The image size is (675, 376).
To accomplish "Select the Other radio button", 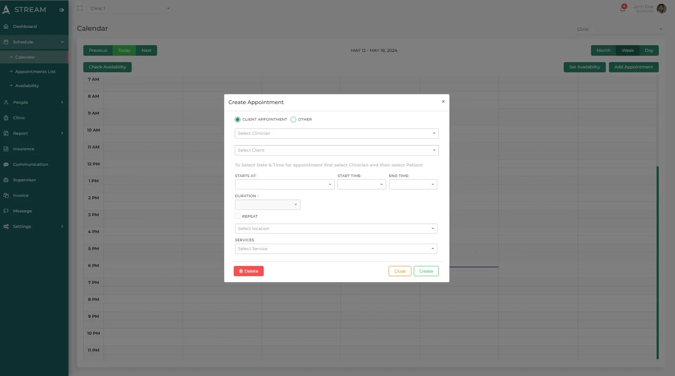I will pos(293,120).
